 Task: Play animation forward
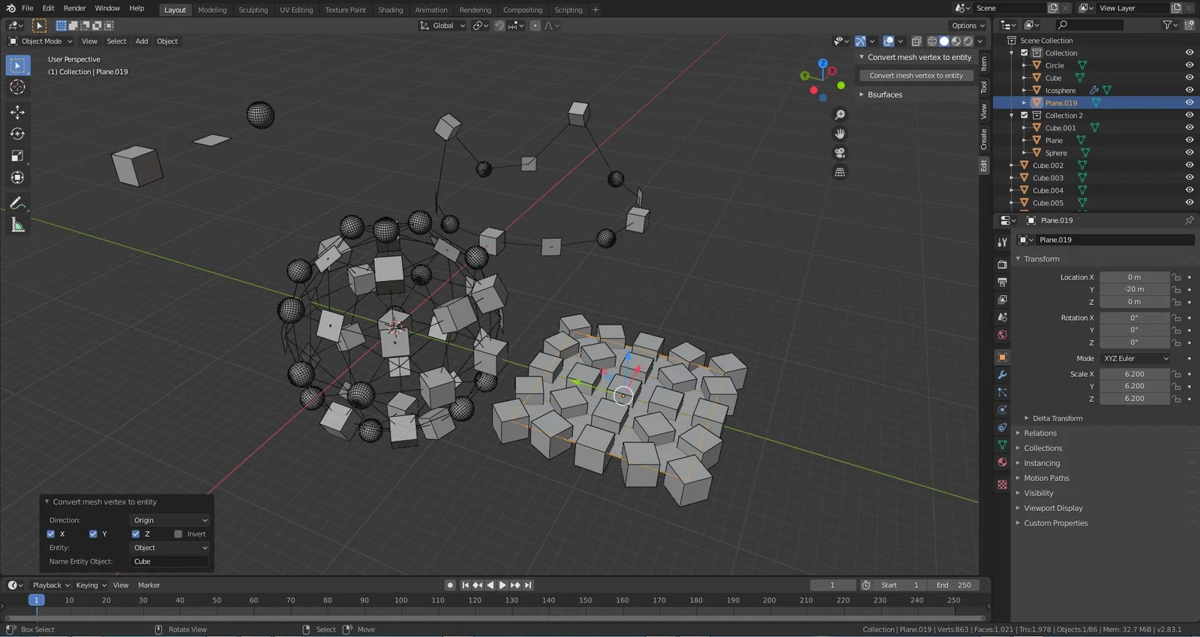coord(502,585)
